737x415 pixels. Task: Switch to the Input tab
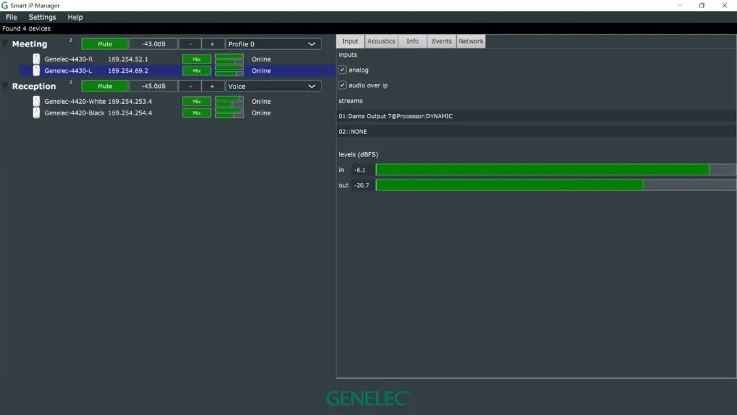coord(350,41)
